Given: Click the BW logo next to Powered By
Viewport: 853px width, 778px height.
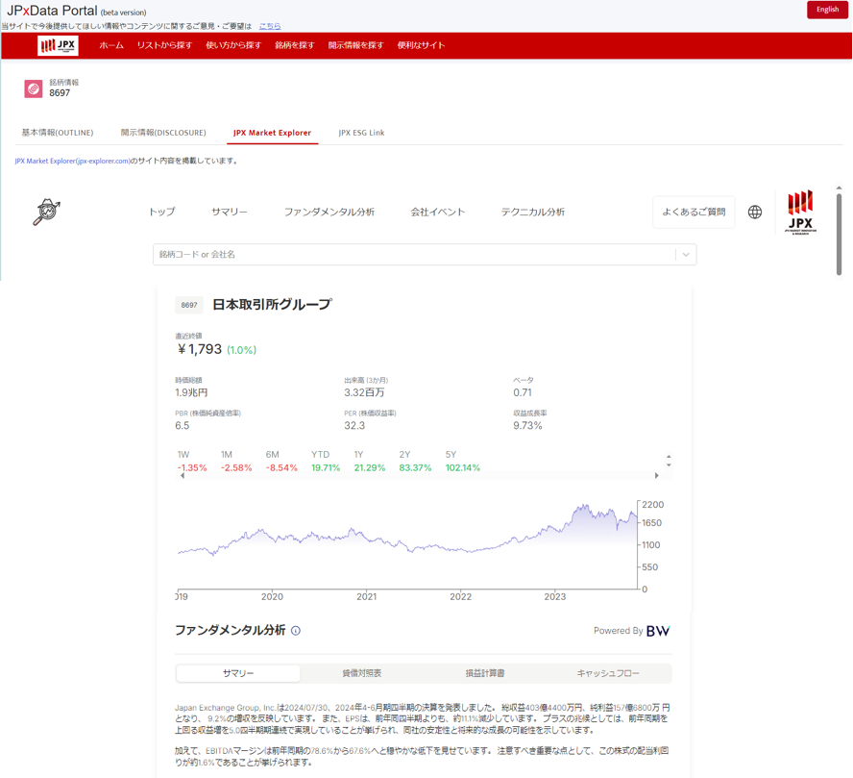Looking at the screenshot, I should click(658, 631).
